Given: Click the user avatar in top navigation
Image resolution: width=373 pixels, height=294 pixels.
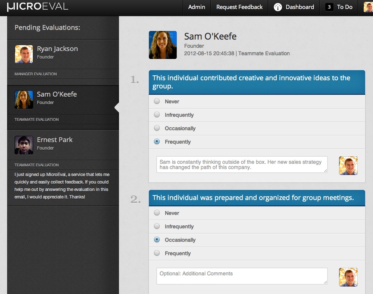Looking at the screenshot, I should point(368,7).
